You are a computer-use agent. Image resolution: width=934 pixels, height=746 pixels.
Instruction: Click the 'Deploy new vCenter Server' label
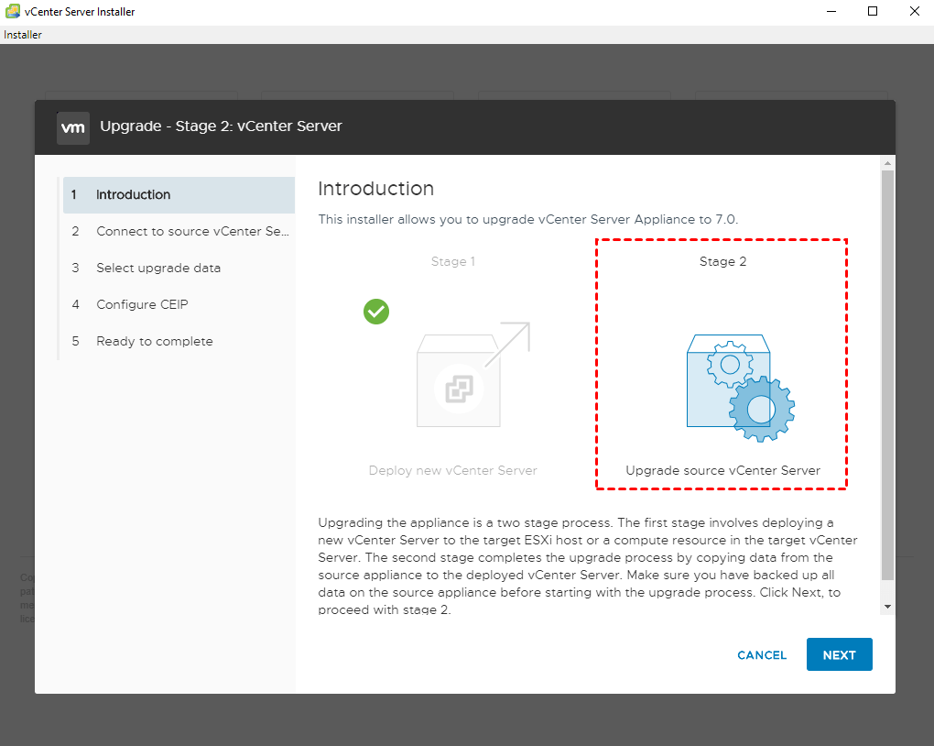452,470
